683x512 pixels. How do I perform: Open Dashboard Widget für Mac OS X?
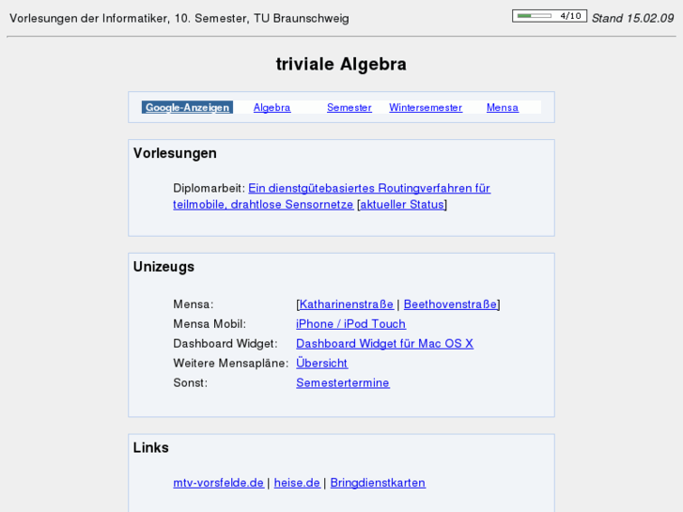click(x=384, y=344)
